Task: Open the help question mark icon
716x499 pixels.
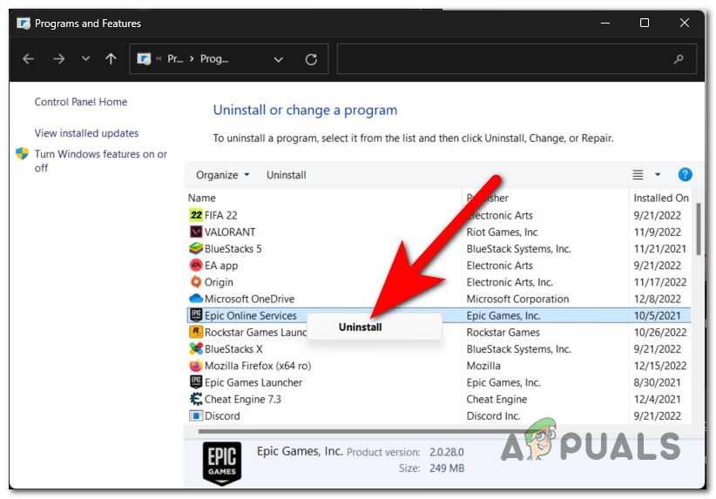Action: (x=685, y=174)
